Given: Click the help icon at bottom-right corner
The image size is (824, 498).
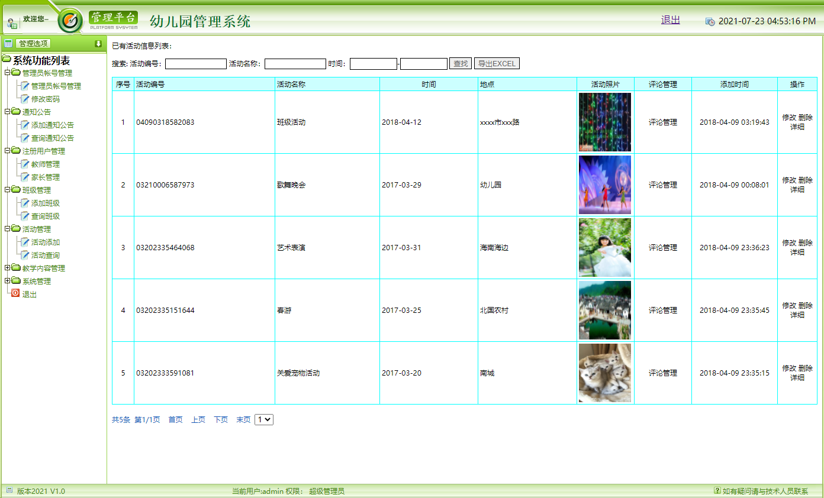Looking at the screenshot, I should coord(718,490).
